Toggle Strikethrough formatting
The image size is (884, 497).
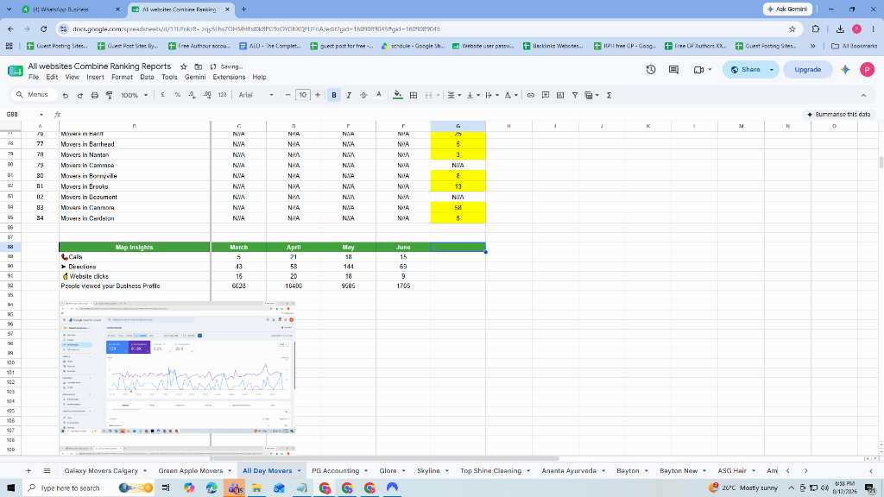pyautogui.click(x=363, y=95)
